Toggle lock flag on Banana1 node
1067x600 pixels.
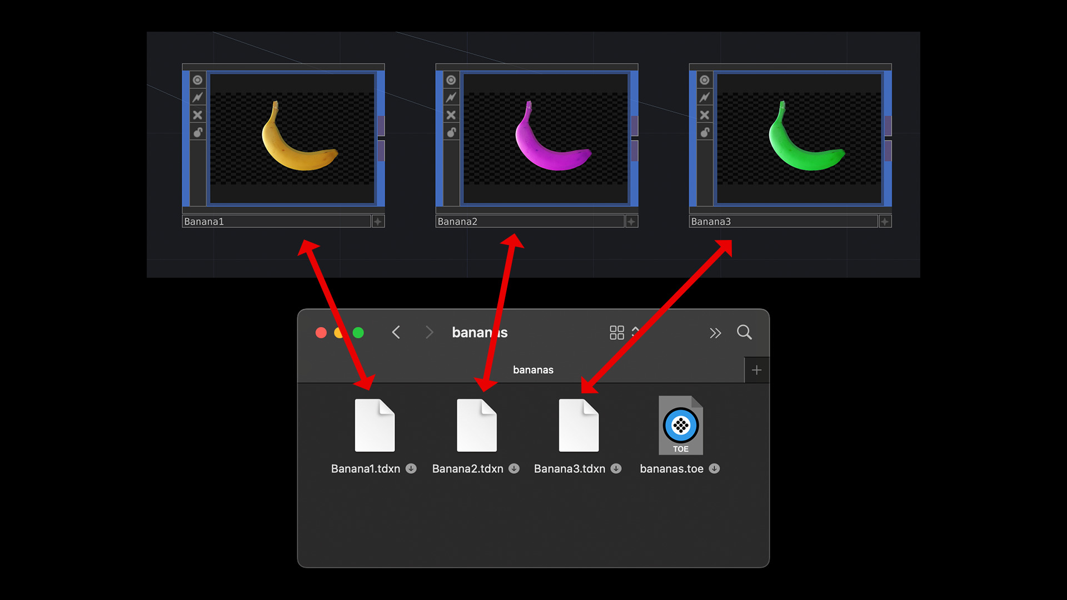(197, 132)
